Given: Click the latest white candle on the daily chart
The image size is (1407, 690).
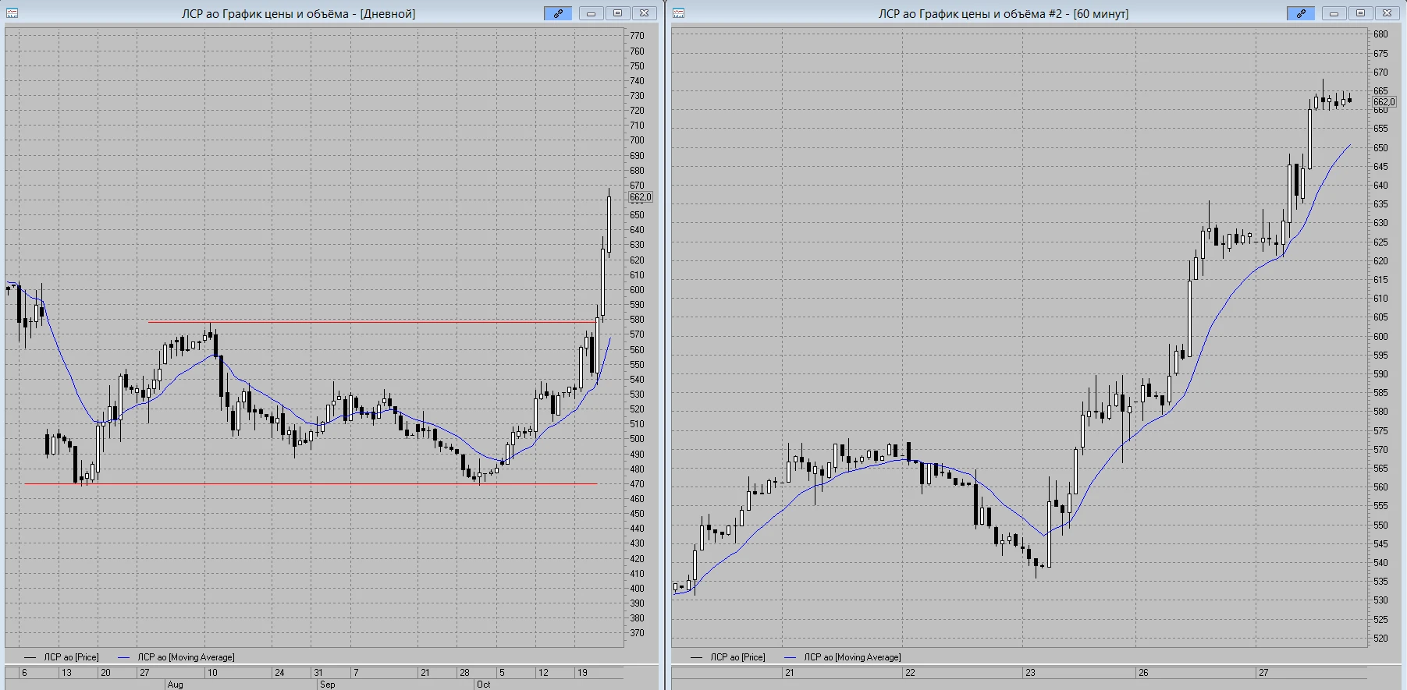Looking at the screenshot, I should (x=609, y=225).
